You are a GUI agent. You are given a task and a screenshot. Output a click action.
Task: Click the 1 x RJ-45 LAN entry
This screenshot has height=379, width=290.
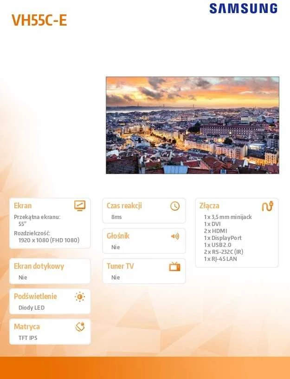pyautogui.click(x=220, y=259)
